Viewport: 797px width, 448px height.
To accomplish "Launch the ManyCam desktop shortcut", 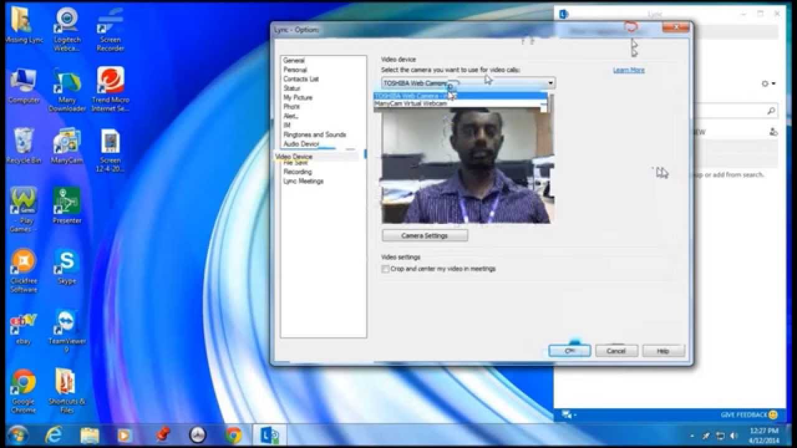I will 67,146.
